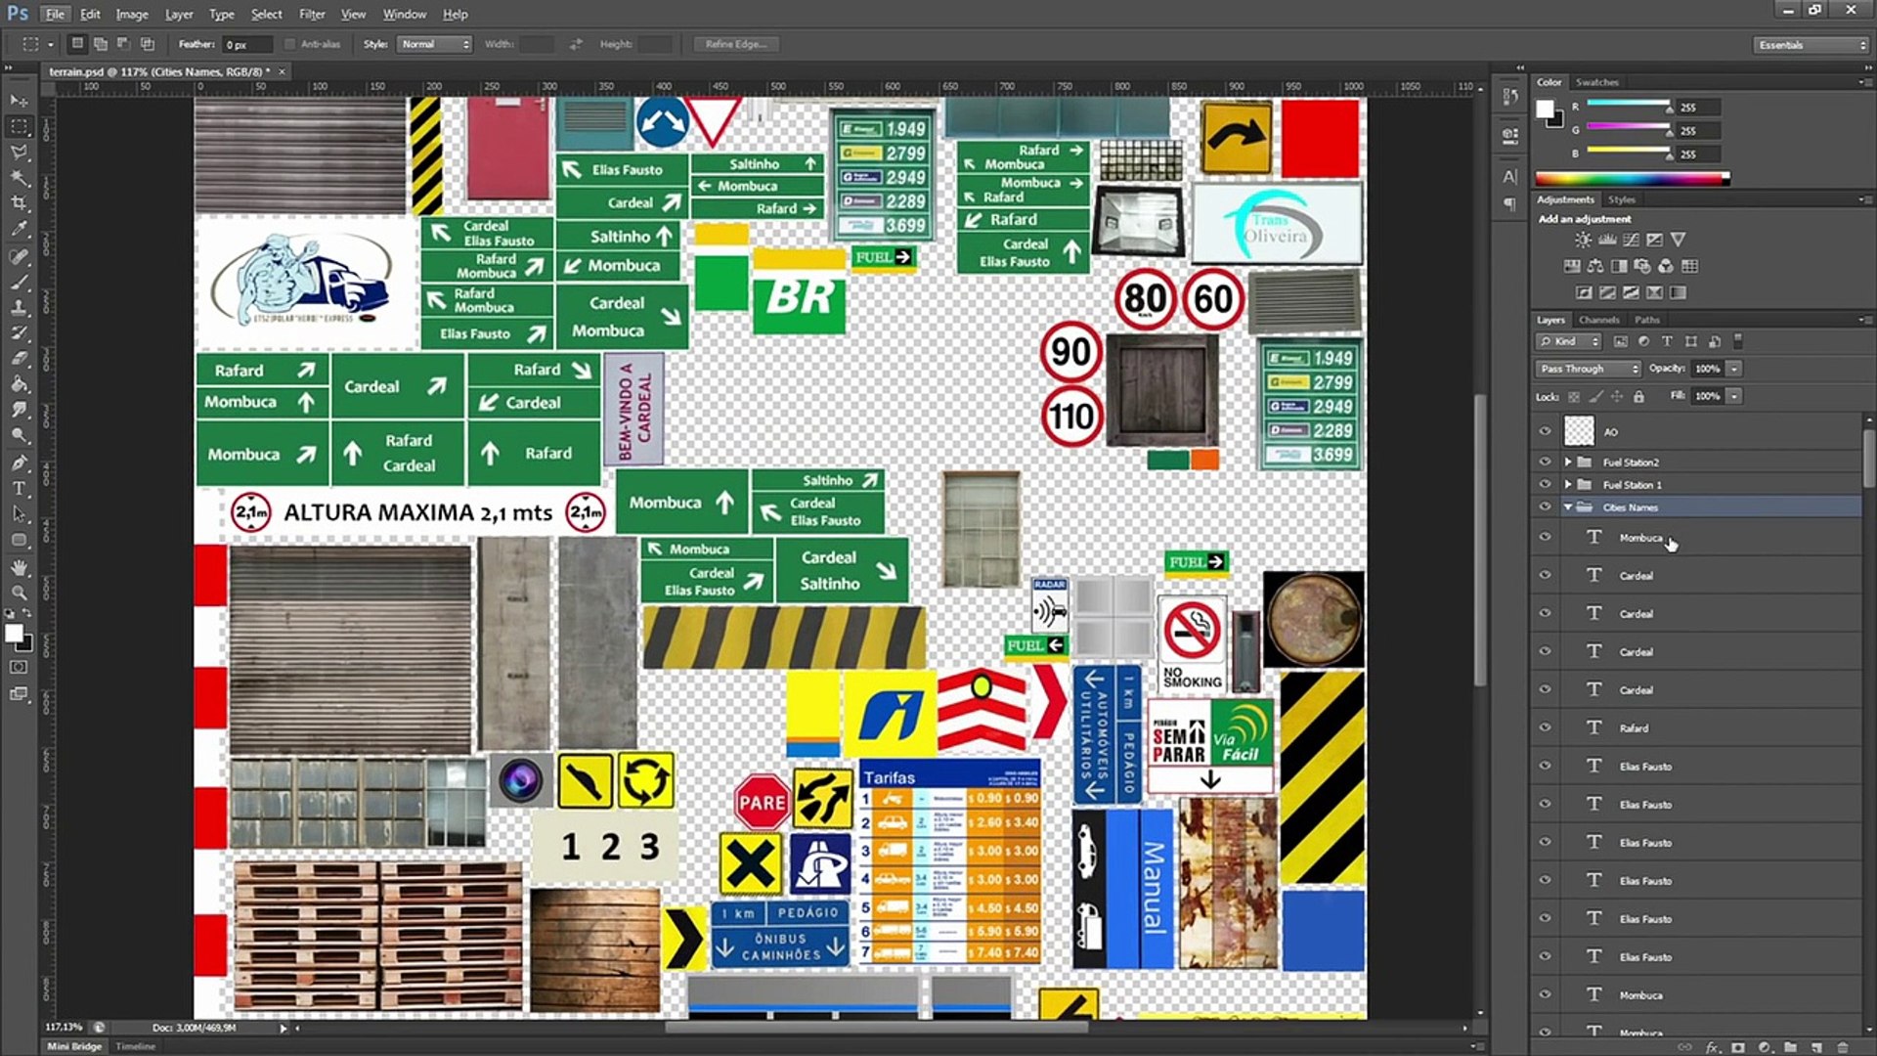The image size is (1877, 1056).
Task: Select the Hand tool
Action: click(19, 567)
